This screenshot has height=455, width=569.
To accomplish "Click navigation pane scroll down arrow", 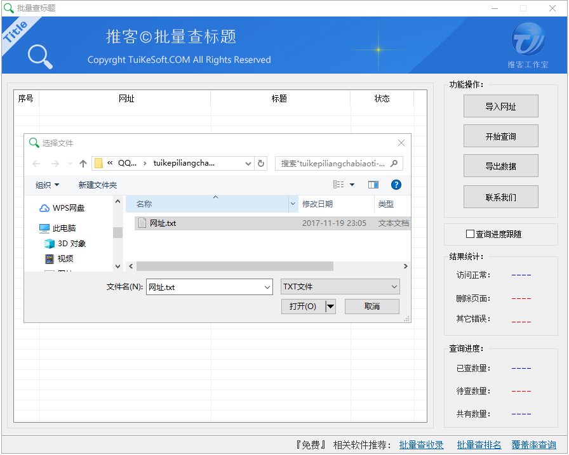I will (117, 266).
